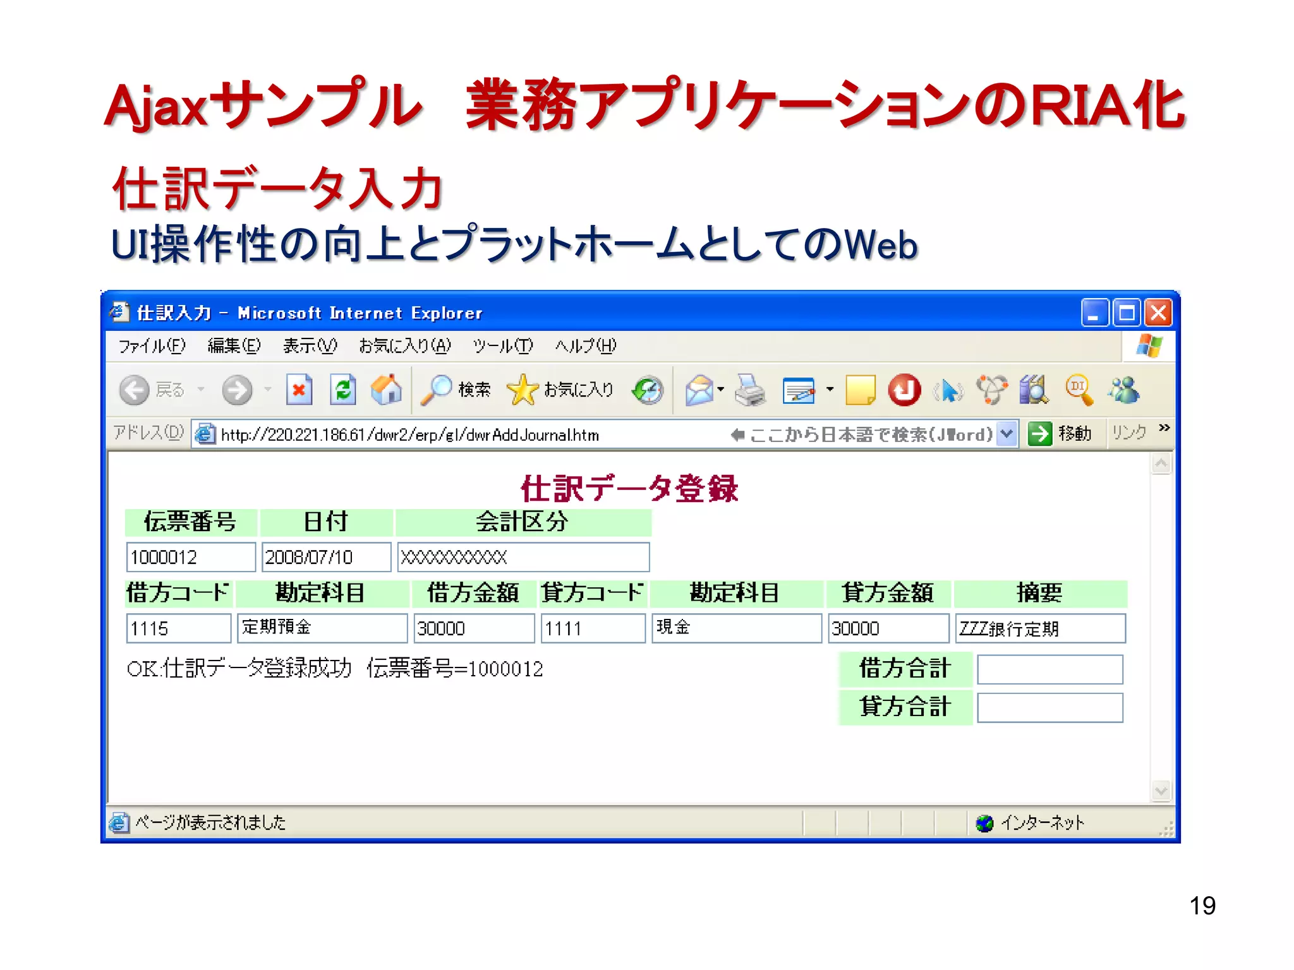Click the 会計区分 input field
Viewport: 1294px width, 970px height.
point(523,557)
